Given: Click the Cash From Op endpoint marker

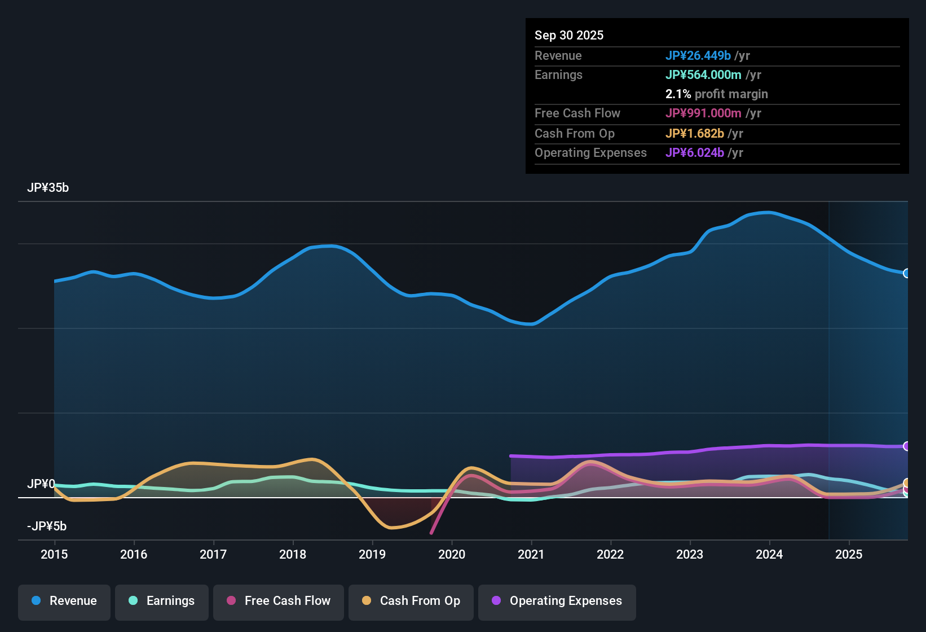Looking at the screenshot, I should point(906,484).
